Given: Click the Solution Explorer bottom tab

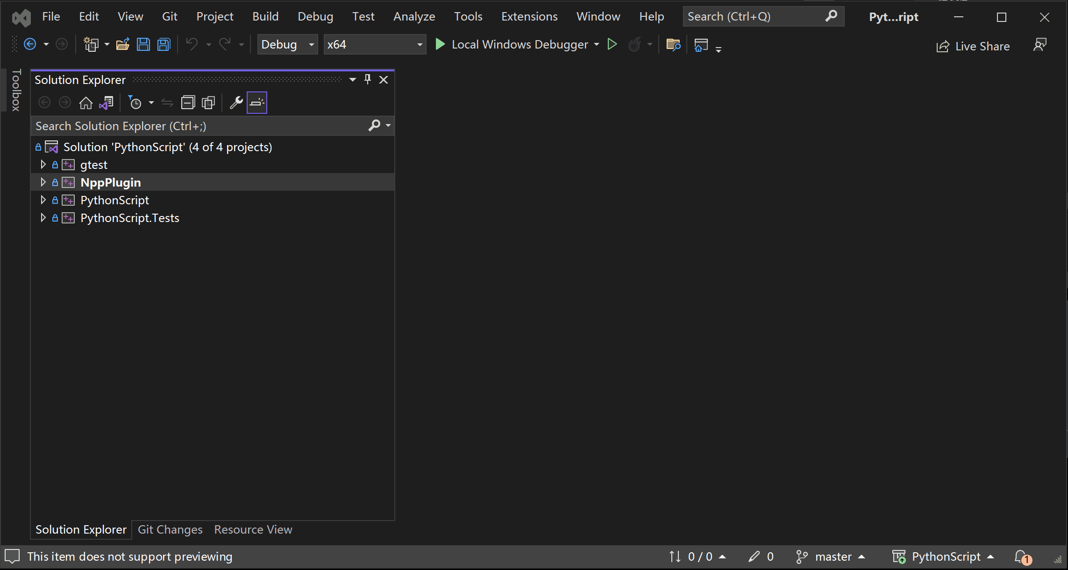Looking at the screenshot, I should point(81,529).
